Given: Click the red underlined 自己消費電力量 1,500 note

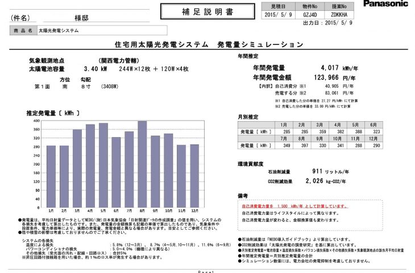Looking at the screenshot, I should (295, 206).
